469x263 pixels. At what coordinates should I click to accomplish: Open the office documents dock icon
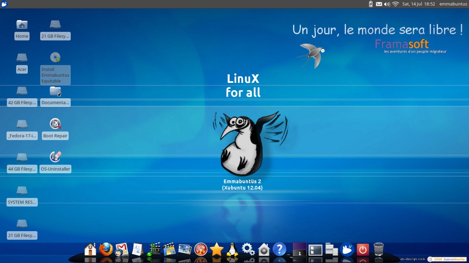click(x=138, y=249)
